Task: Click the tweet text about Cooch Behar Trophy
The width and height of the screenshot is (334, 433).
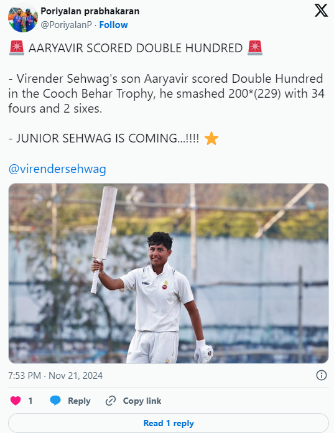Action: (x=166, y=93)
